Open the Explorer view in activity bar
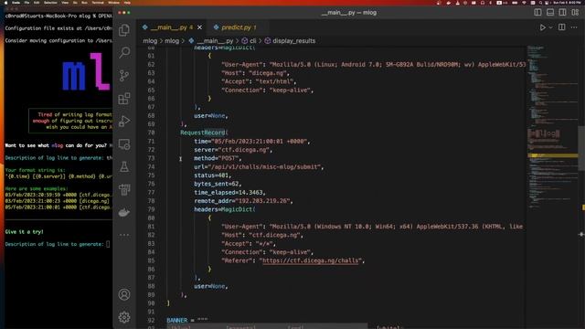585x329 pixels. pyautogui.click(x=124, y=30)
